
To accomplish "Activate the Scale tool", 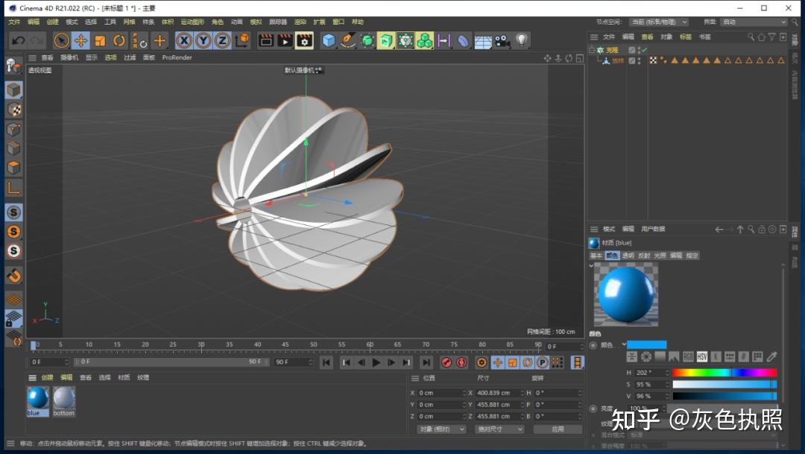I will tap(100, 40).
